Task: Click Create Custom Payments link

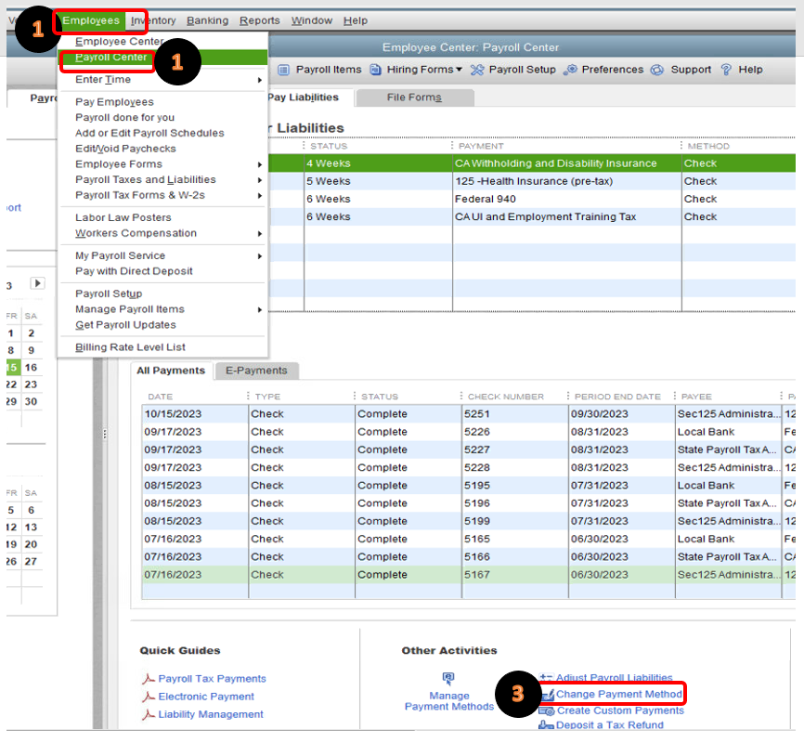Action: pyautogui.click(x=620, y=710)
